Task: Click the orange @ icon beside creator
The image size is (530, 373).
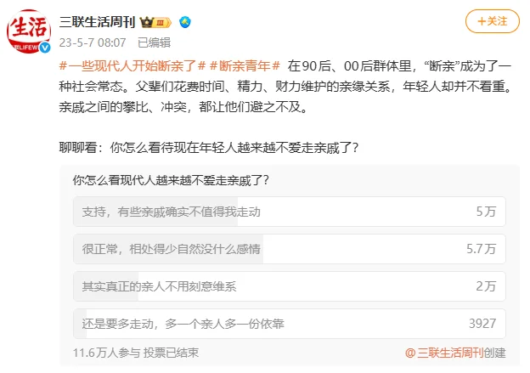Action: pos(409,352)
